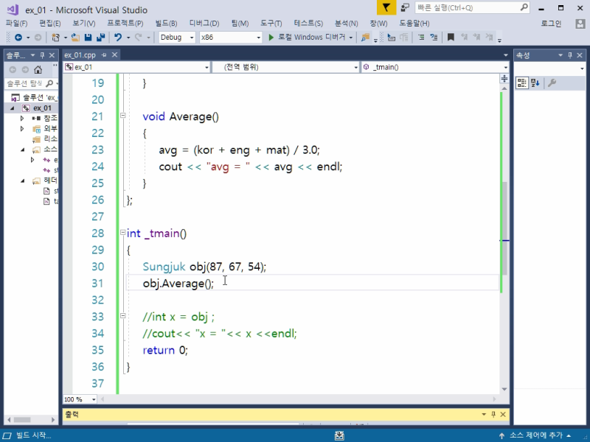590x442 pixels.
Task: Collapse the comment block outline at line 33
Action: click(x=122, y=316)
